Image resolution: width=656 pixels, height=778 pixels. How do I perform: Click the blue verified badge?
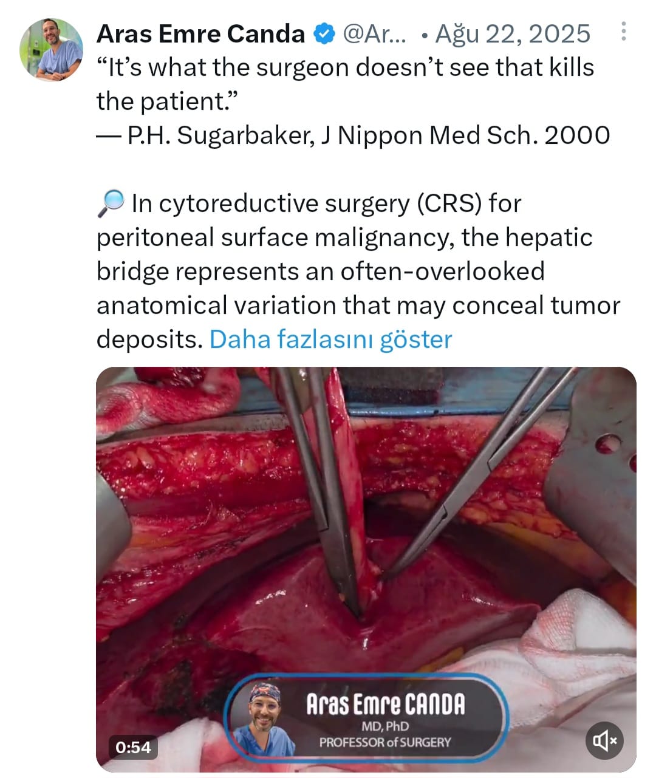tap(324, 34)
